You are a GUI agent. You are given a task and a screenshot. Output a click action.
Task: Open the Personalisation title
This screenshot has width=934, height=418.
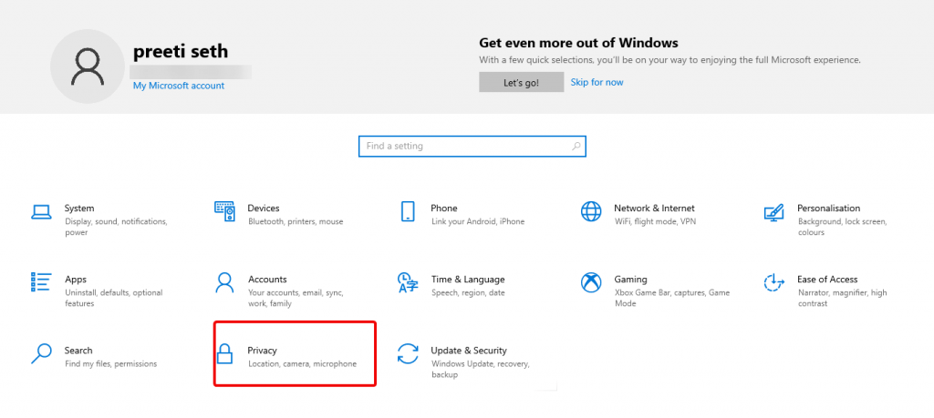point(828,209)
